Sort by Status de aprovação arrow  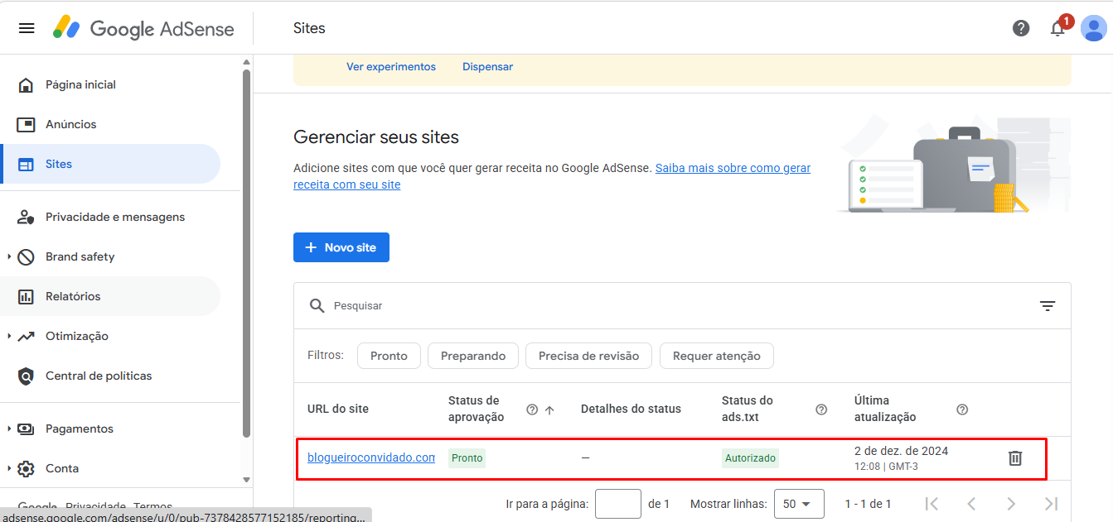(549, 409)
